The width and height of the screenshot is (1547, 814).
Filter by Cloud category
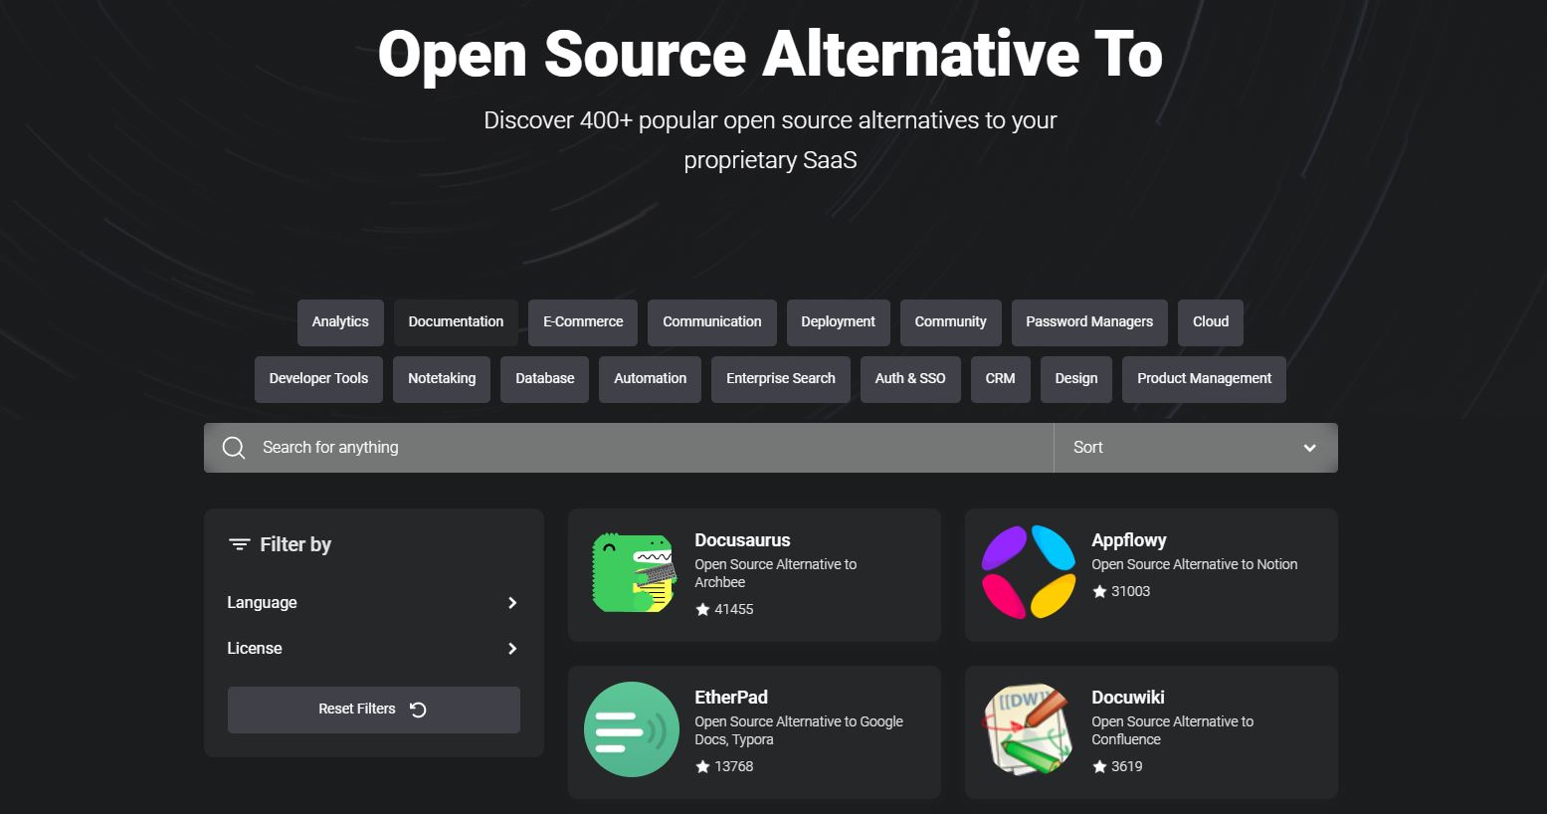1211,322
